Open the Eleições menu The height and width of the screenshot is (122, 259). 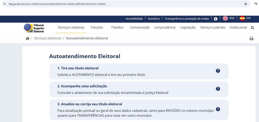(97, 27)
